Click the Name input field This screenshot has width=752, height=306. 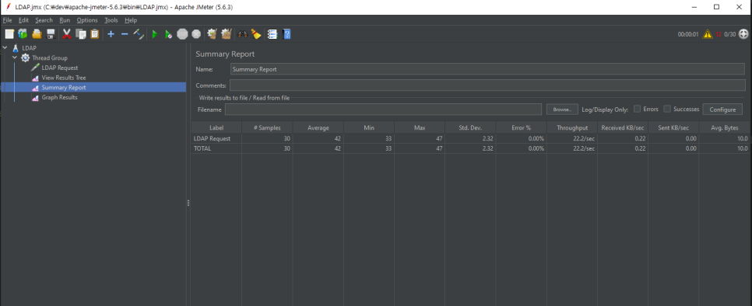488,69
